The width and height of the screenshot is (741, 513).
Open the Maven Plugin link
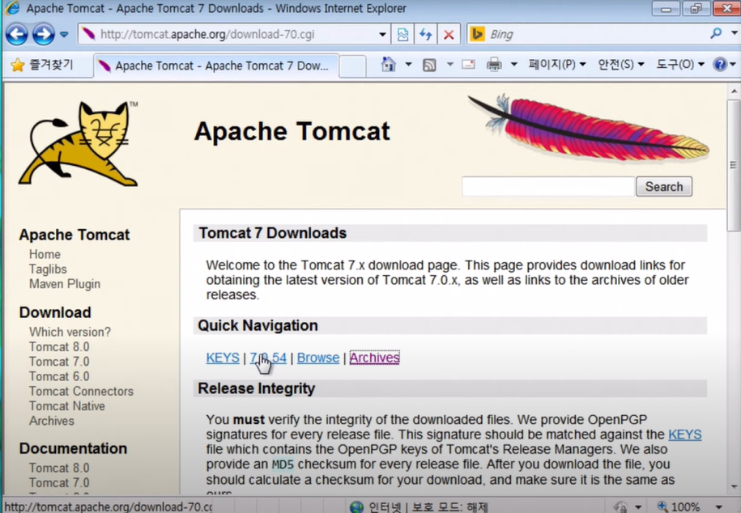[65, 284]
